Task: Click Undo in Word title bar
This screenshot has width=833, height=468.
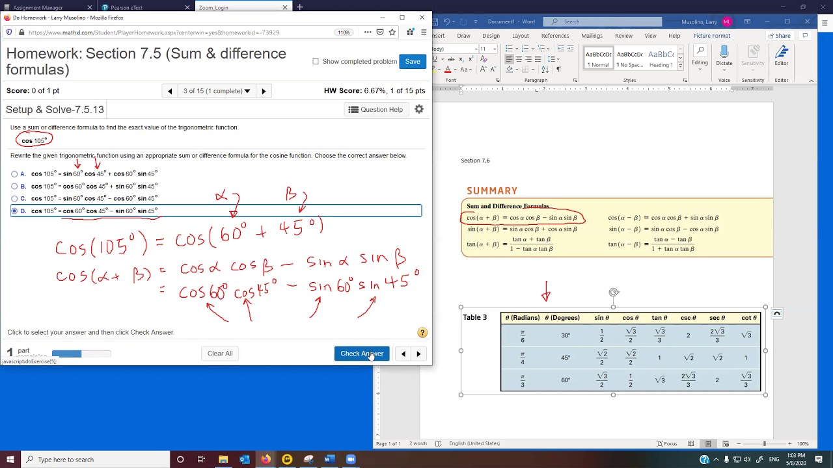Action: click(x=447, y=21)
